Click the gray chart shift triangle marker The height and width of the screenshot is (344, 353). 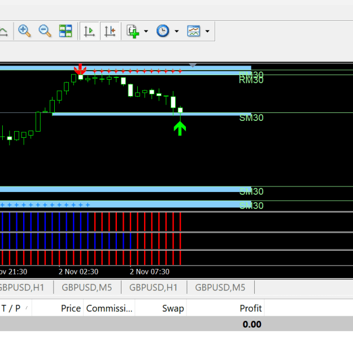(x=193, y=66)
